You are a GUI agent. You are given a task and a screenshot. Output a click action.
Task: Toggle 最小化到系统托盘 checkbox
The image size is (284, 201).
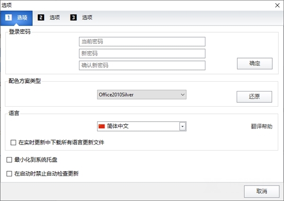point(9,160)
